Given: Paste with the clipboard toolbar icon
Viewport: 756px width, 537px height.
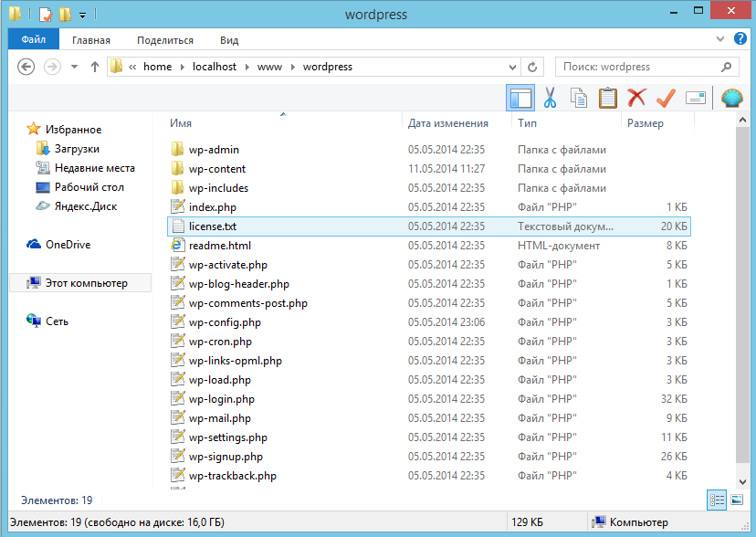Looking at the screenshot, I should 607,98.
